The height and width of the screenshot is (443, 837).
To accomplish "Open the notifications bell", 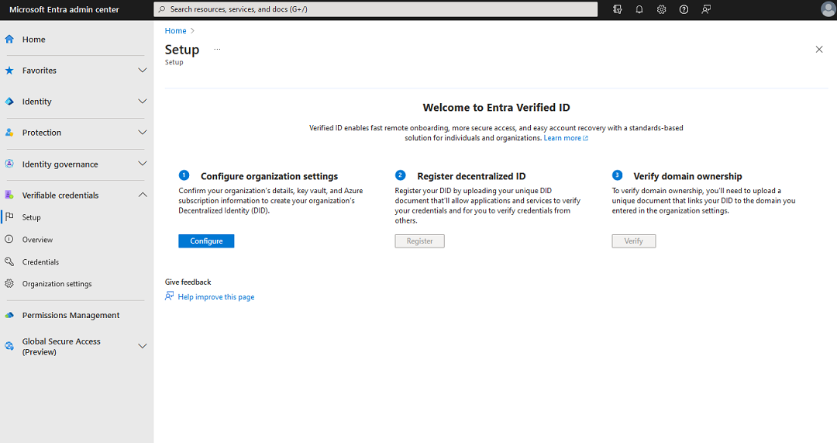I will (x=639, y=9).
